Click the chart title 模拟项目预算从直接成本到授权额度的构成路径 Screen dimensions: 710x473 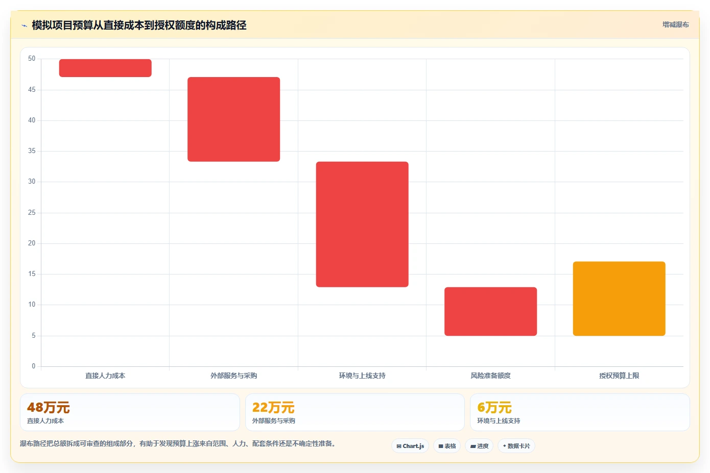click(139, 25)
